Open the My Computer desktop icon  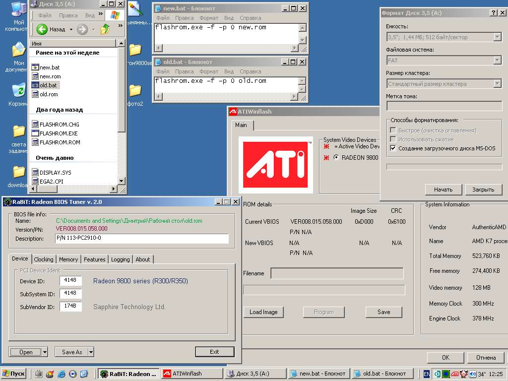pos(19,8)
